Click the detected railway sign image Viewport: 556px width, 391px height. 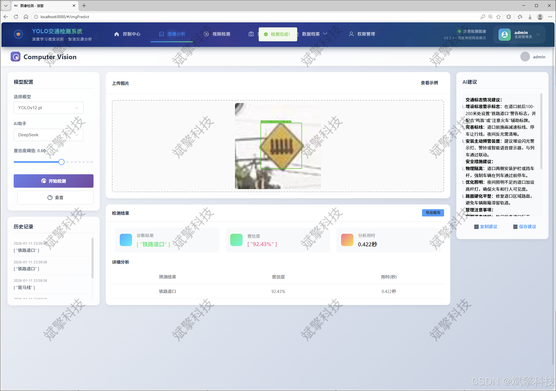click(x=278, y=146)
